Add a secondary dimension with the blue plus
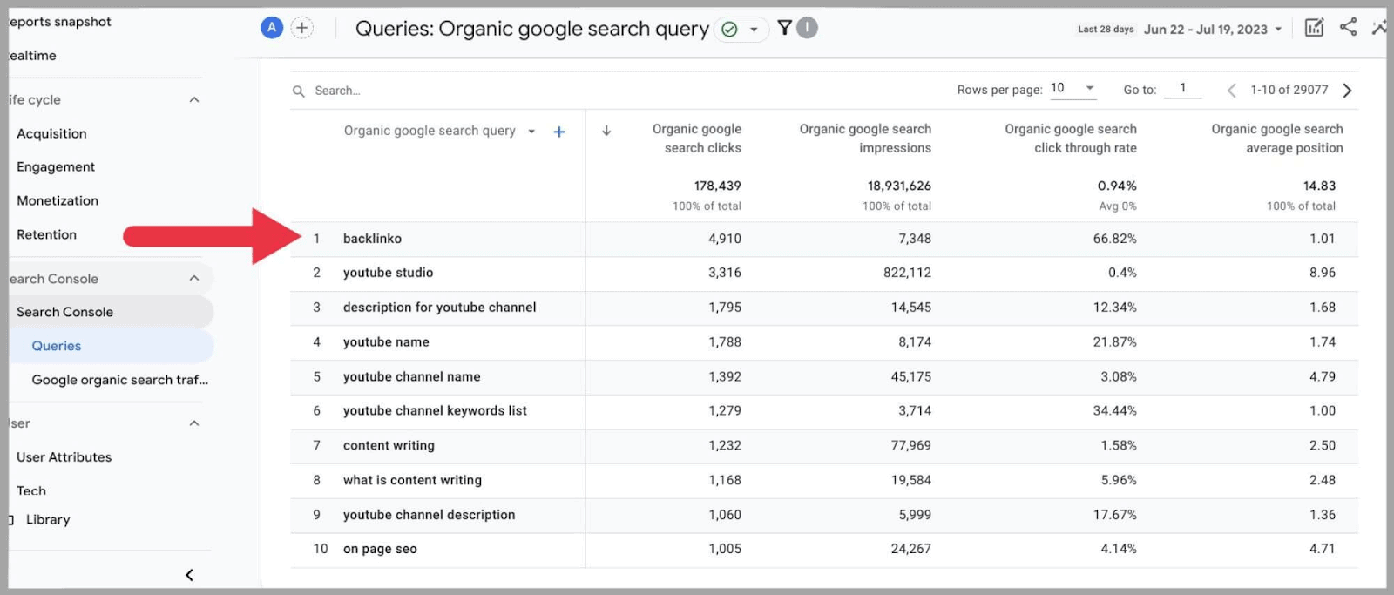Screen dimensions: 1394x595 (x=559, y=132)
